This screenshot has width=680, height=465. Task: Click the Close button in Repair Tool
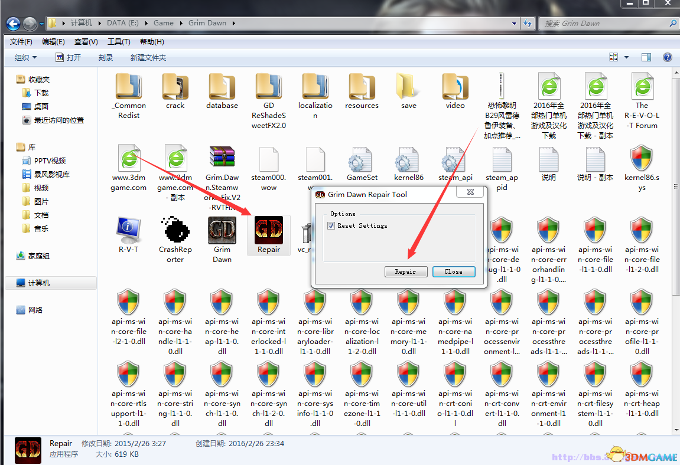454,271
